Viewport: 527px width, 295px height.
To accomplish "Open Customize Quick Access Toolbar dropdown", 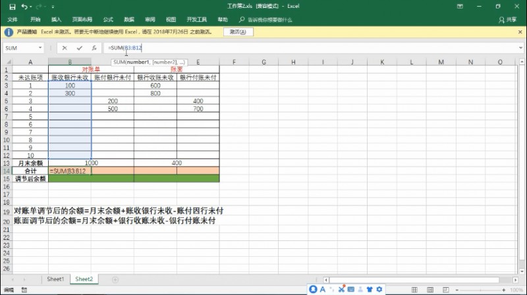I will (53, 7).
